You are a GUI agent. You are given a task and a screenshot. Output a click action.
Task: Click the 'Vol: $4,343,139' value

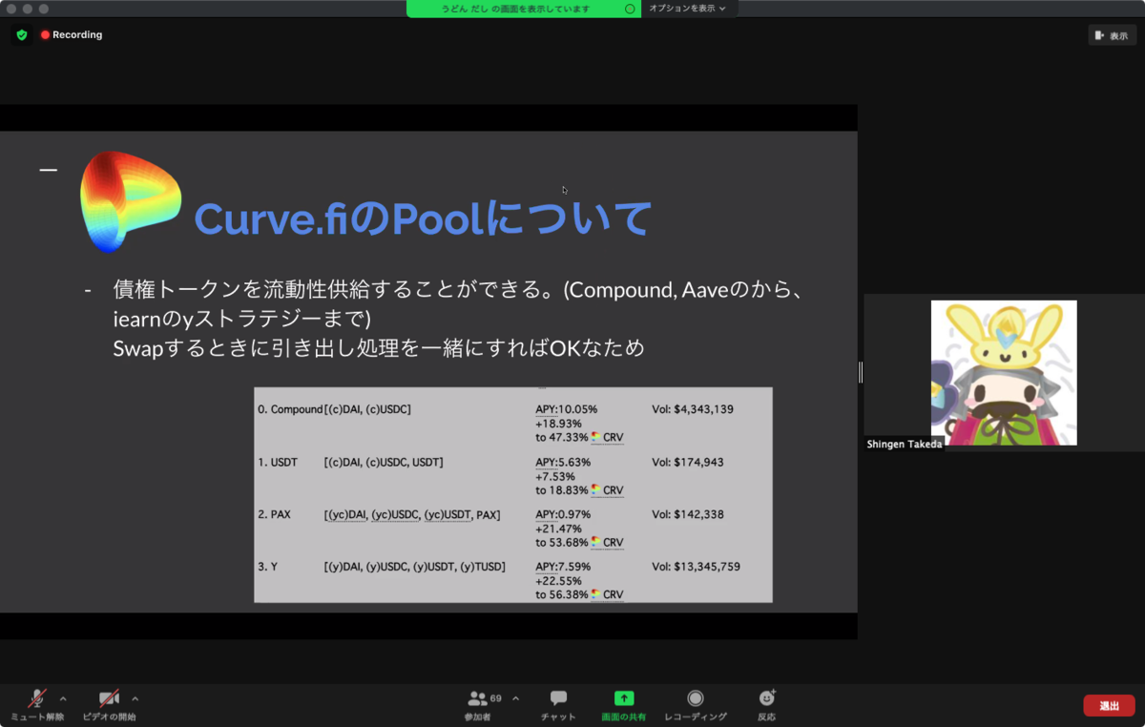[x=693, y=409]
